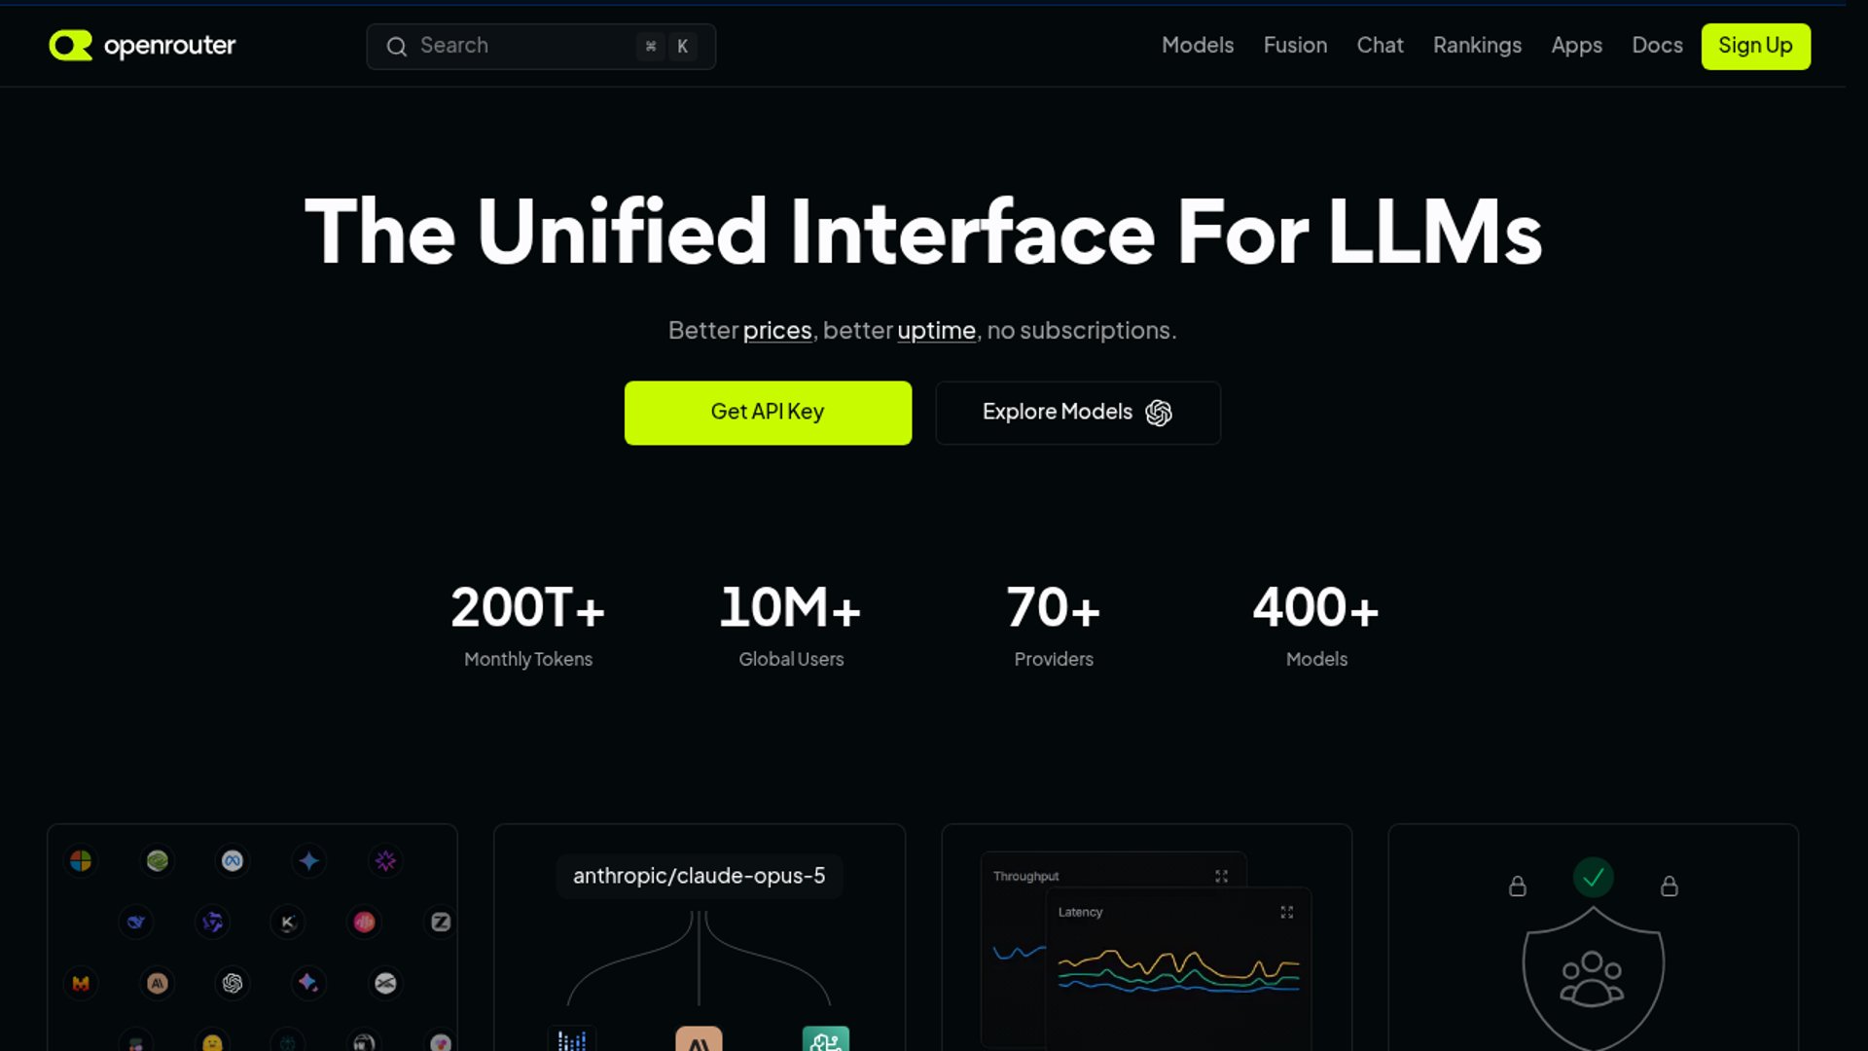This screenshot has height=1051, width=1868.
Task: Click the anthropic/claude-opus-5 model chip
Action: tap(699, 876)
